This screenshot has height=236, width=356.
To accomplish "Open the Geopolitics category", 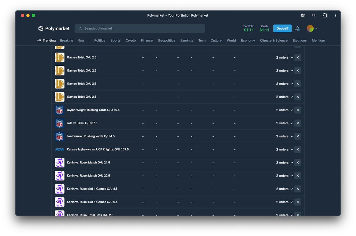I will pyautogui.click(x=166, y=41).
